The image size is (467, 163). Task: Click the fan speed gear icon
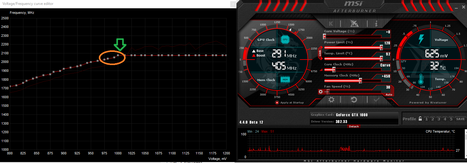321,91
